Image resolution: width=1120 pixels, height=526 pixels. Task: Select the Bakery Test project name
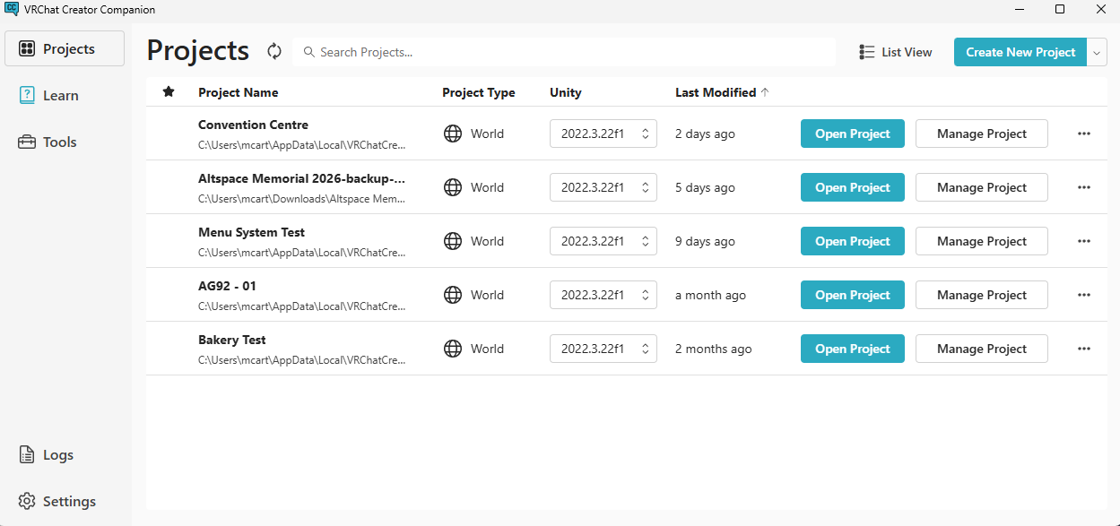tap(231, 340)
